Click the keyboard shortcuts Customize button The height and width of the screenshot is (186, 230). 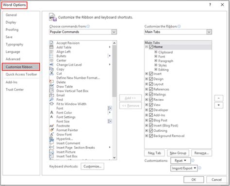[92, 167]
